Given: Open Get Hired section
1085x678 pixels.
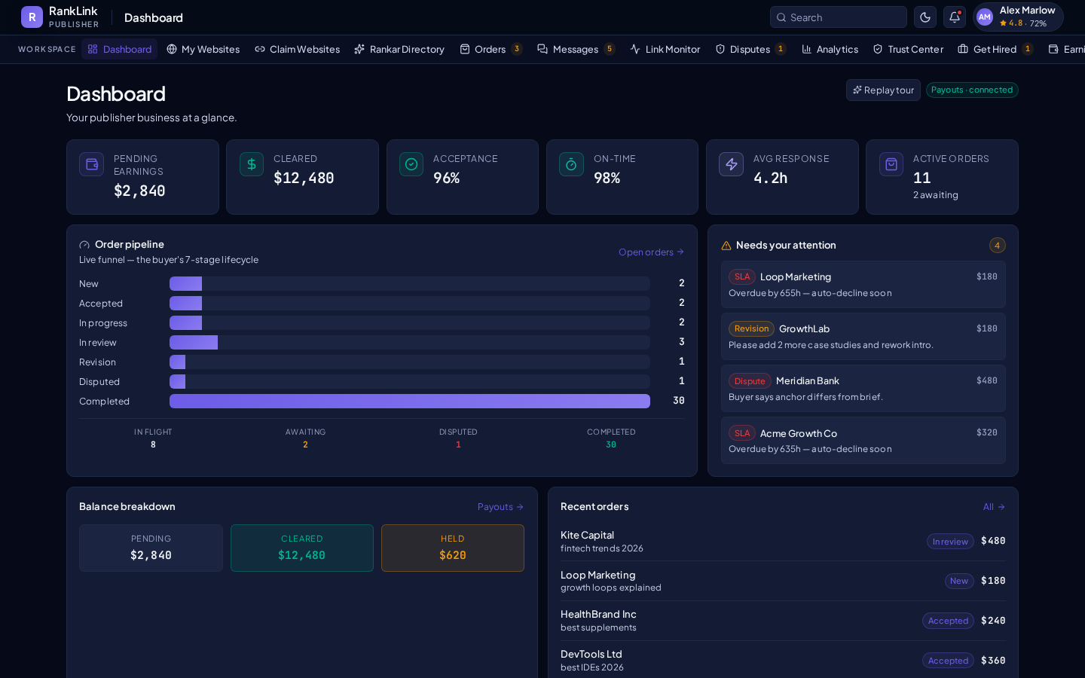Looking at the screenshot, I should (995, 49).
